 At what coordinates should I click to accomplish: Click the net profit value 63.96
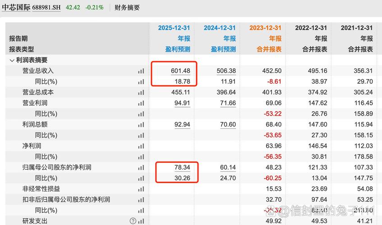pos(274,146)
